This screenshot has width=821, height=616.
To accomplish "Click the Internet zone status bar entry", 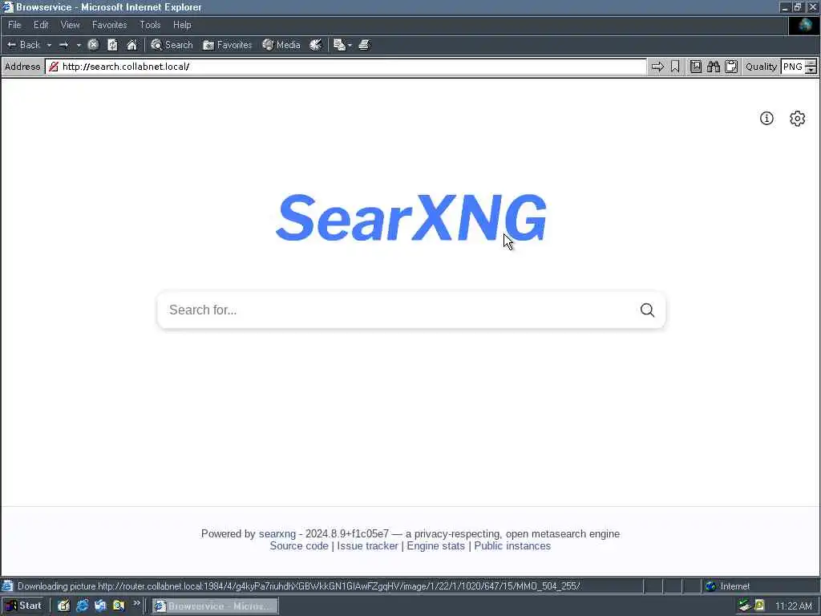I will point(728,586).
